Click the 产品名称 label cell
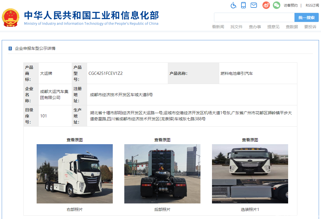 [194, 73]
